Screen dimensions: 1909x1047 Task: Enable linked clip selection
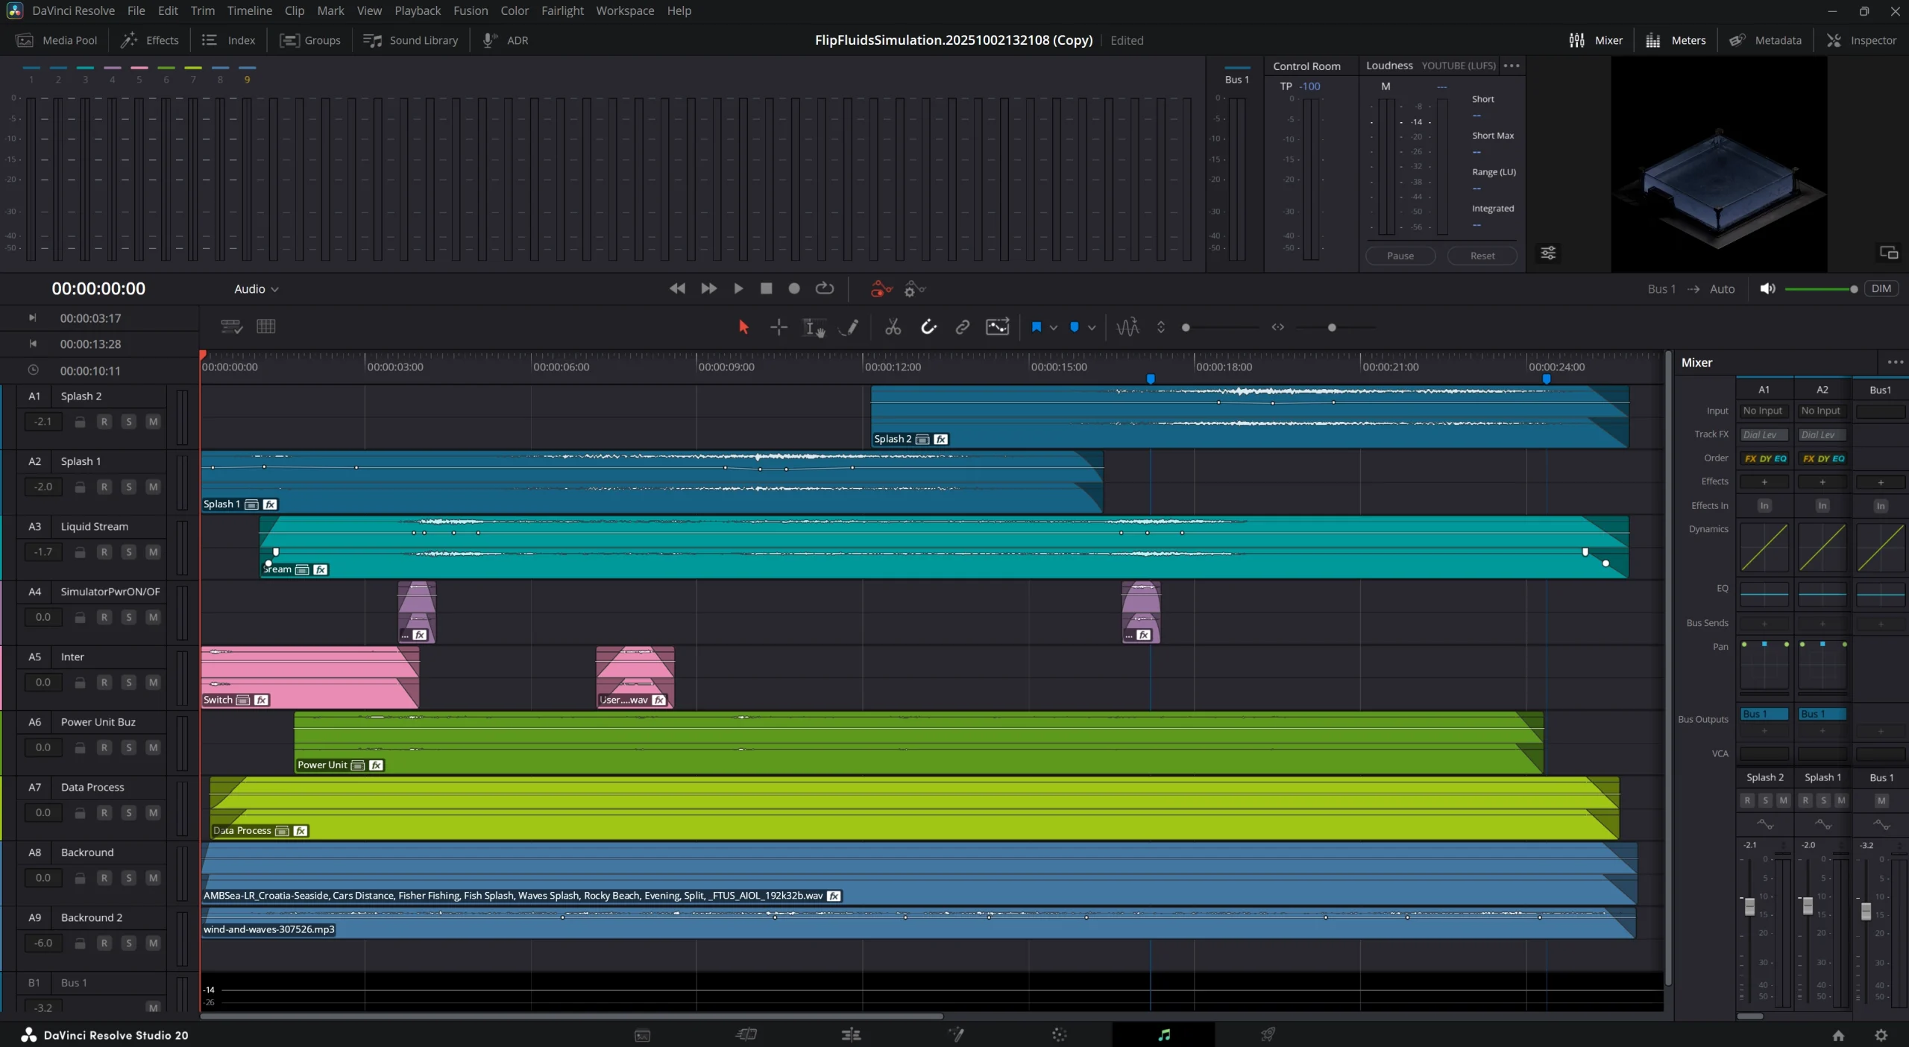coord(961,327)
